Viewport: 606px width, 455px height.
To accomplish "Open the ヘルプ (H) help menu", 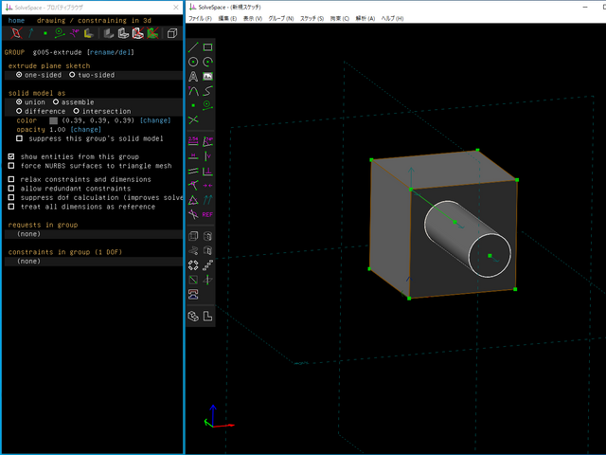I will coord(392,18).
